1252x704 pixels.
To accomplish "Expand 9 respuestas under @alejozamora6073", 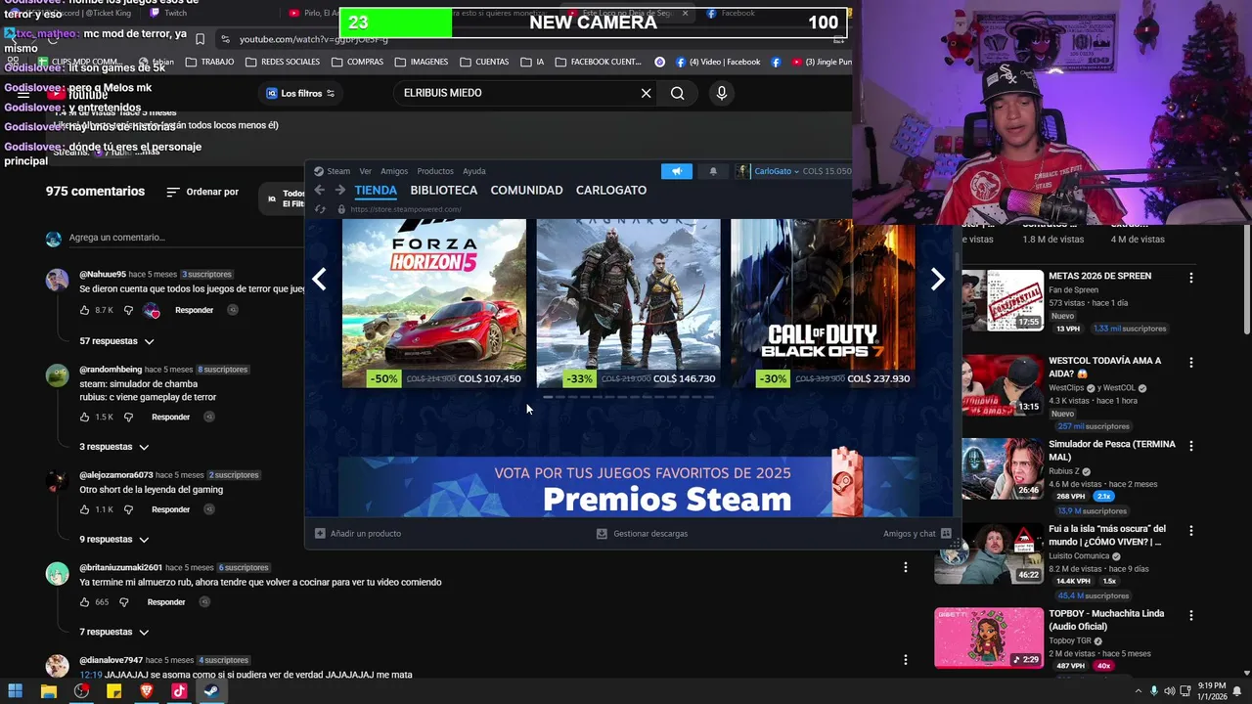I will point(114,540).
